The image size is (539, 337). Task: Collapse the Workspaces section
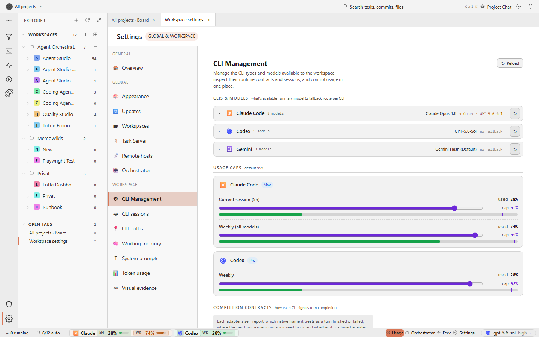click(23, 35)
